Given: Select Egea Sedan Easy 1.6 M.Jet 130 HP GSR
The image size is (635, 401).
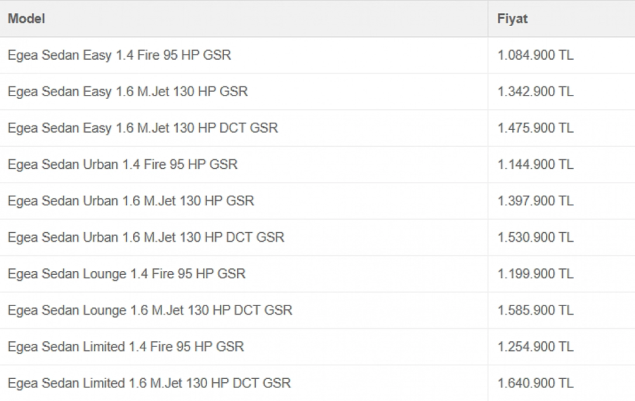Looking at the screenshot, I should 127,92.
